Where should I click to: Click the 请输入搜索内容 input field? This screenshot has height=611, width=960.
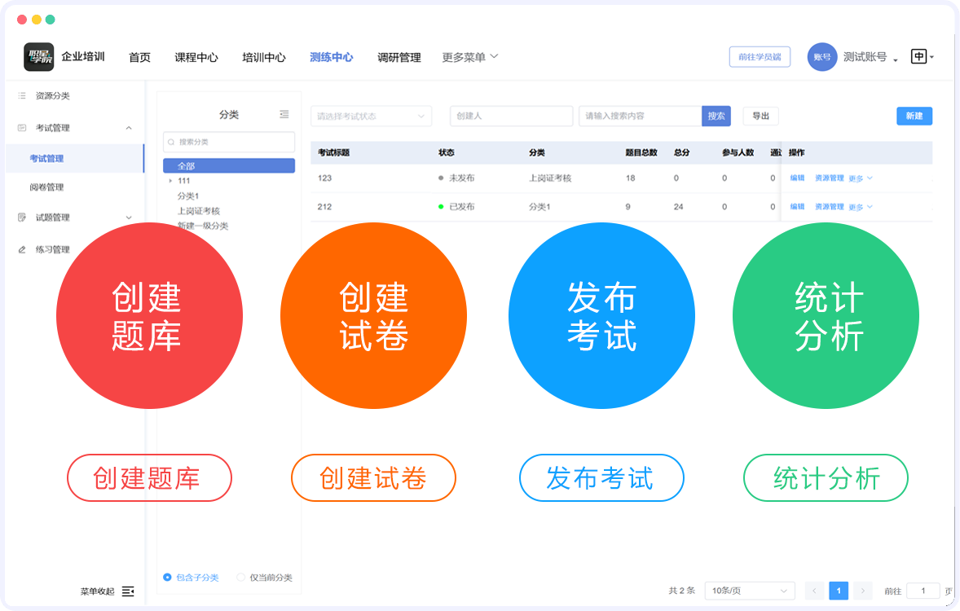(x=636, y=116)
